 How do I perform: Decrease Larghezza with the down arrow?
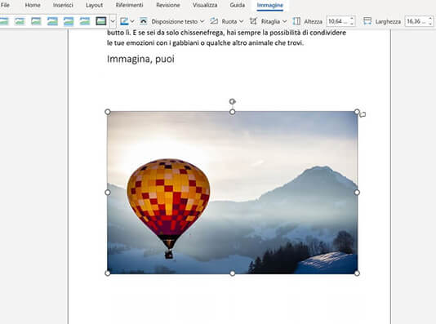coord(430,24)
